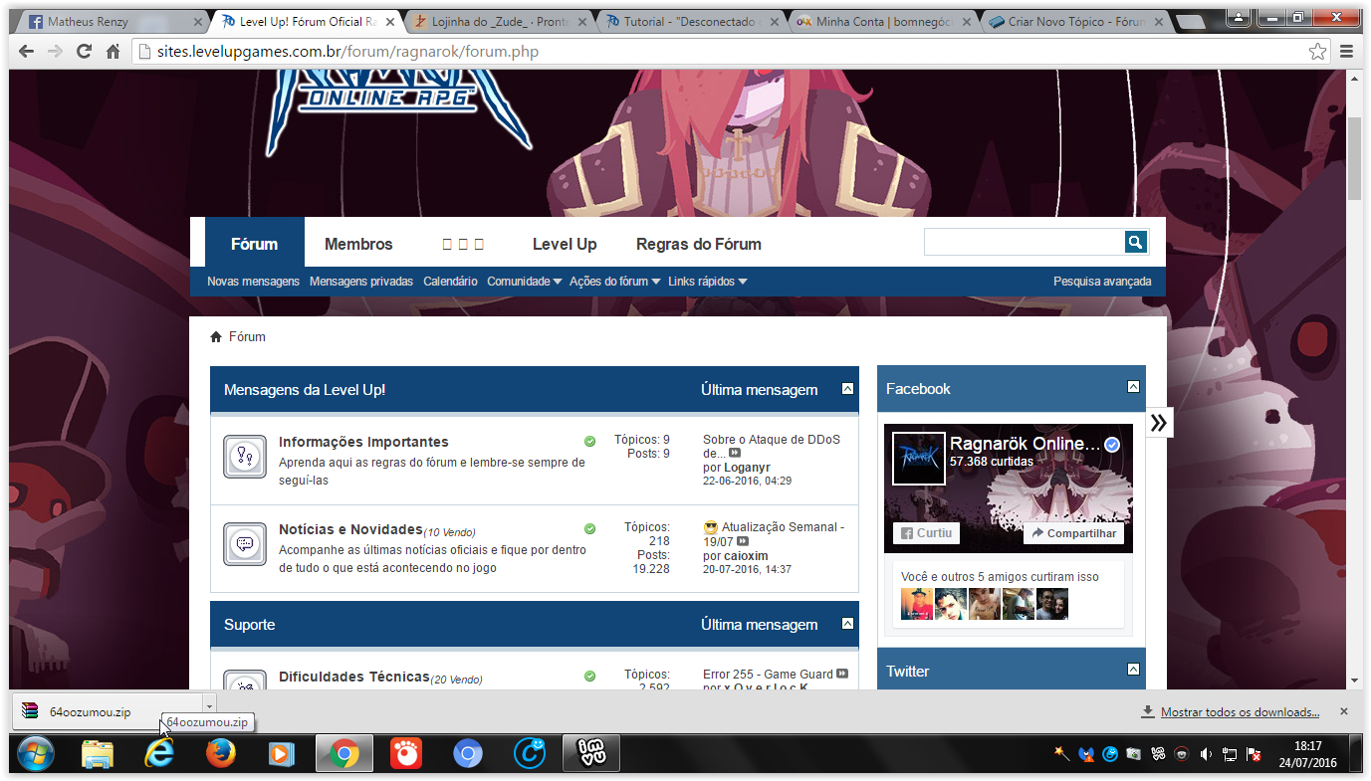The width and height of the screenshot is (1371, 781).
Task: Select the Membros navigation tab
Action: tap(358, 244)
